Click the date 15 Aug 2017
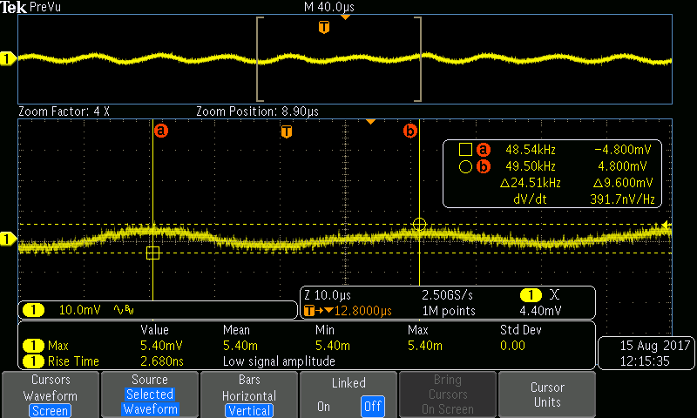 [655, 346]
